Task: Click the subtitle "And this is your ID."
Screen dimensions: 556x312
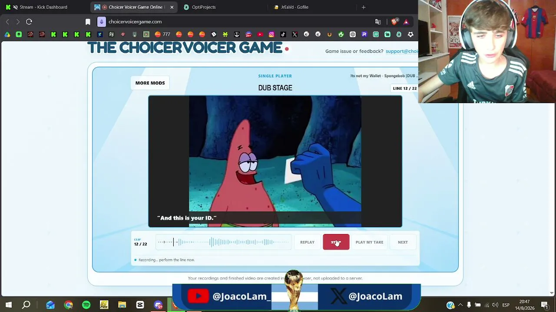Action: pyautogui.click(x=187, y=218)
